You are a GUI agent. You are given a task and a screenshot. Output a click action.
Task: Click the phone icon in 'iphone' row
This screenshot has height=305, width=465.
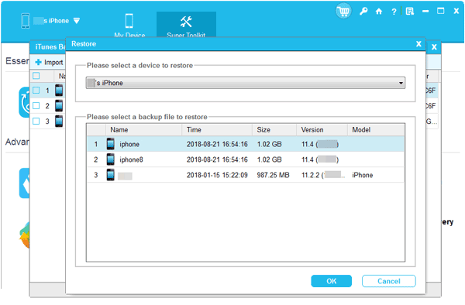111,144
